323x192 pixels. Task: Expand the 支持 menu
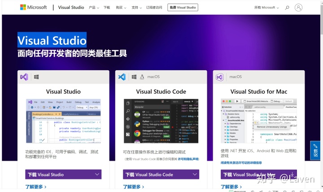(137, 8)
